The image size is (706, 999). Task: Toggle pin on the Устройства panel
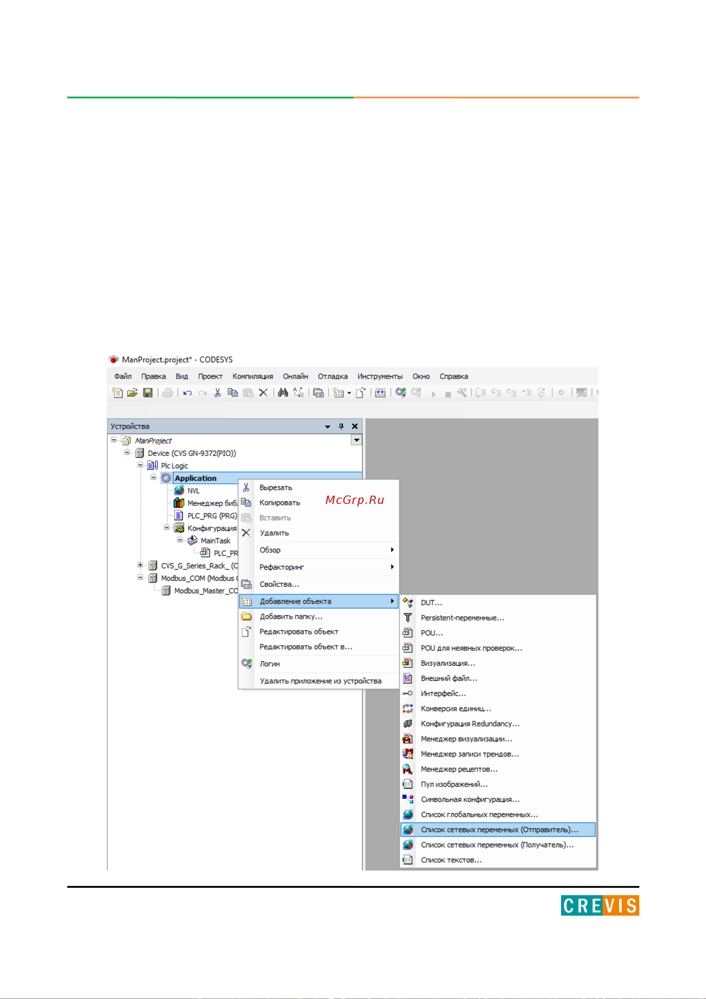(341, 427)
